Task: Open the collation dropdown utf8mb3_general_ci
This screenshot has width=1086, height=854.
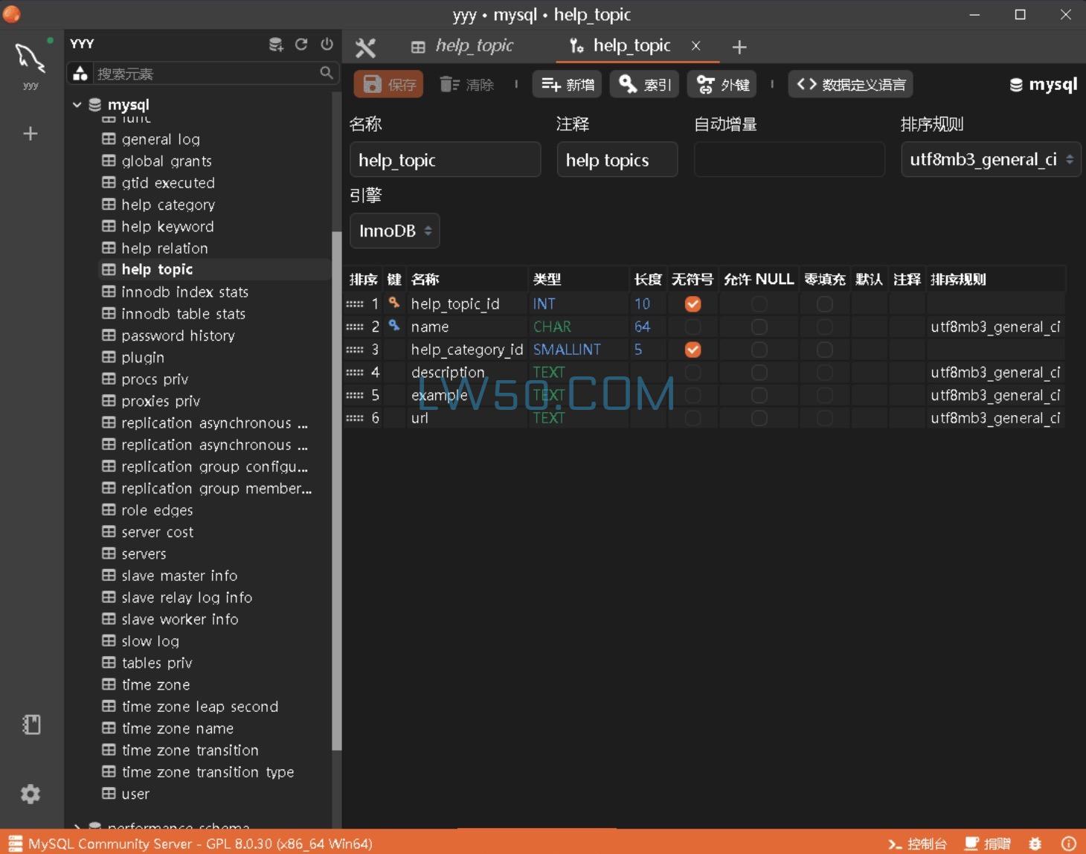Action: tap(990, 160)
